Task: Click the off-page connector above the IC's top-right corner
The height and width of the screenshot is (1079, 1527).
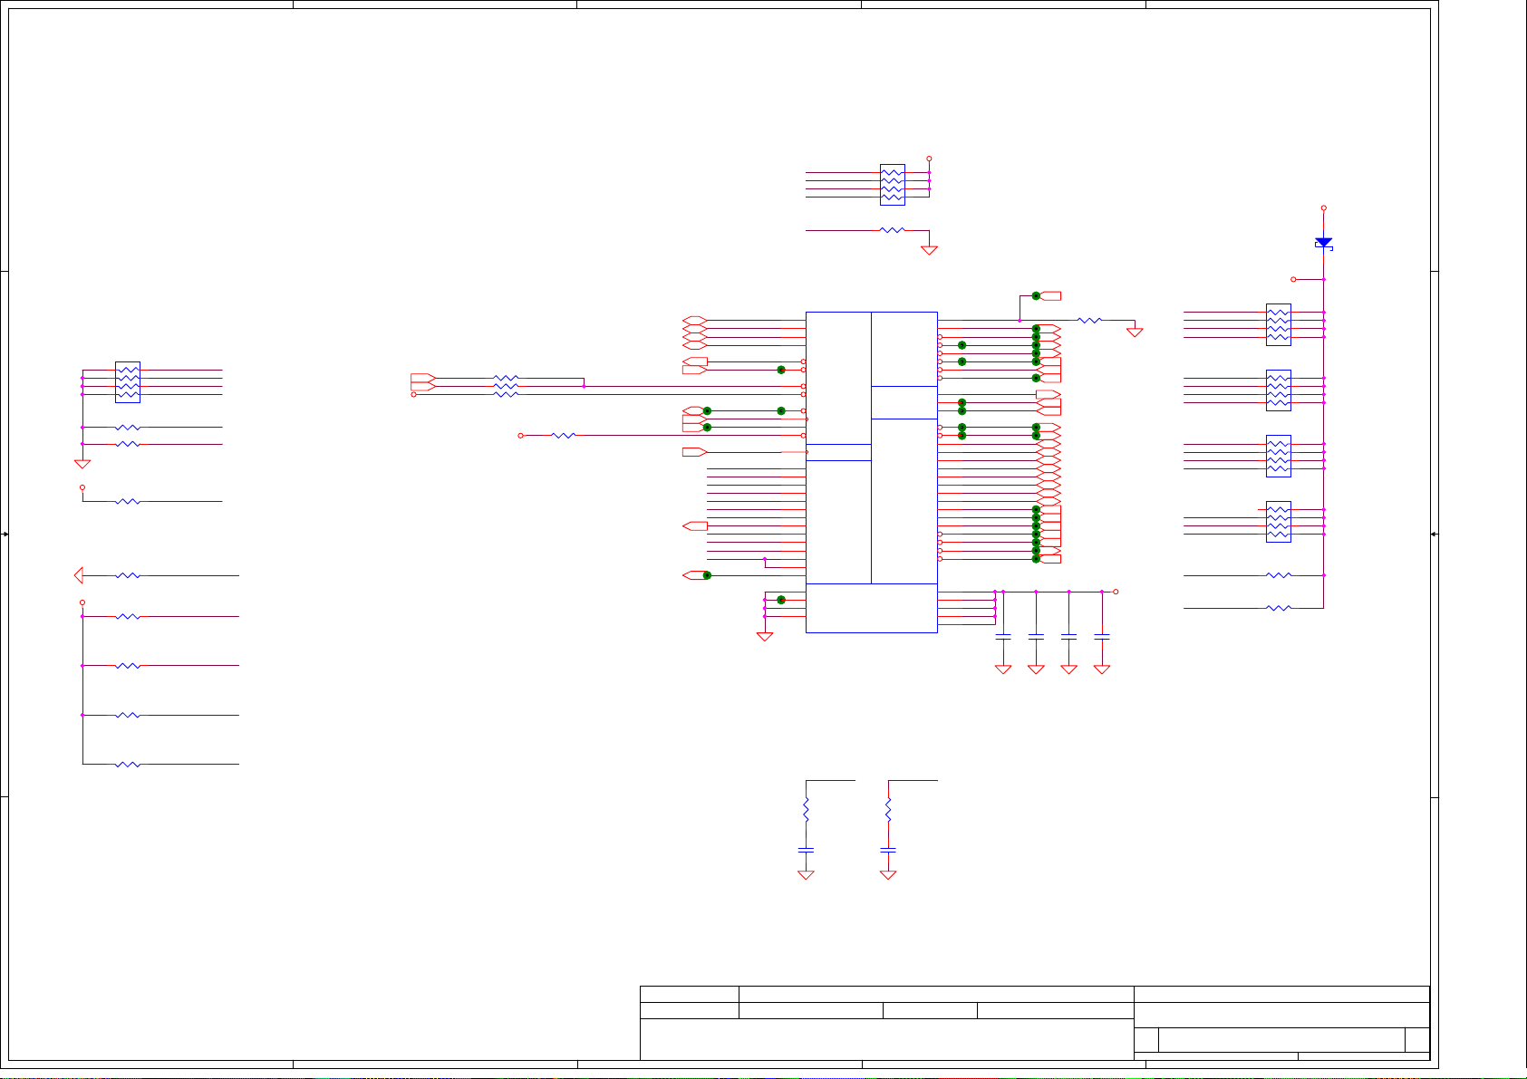Action: 1051,295
